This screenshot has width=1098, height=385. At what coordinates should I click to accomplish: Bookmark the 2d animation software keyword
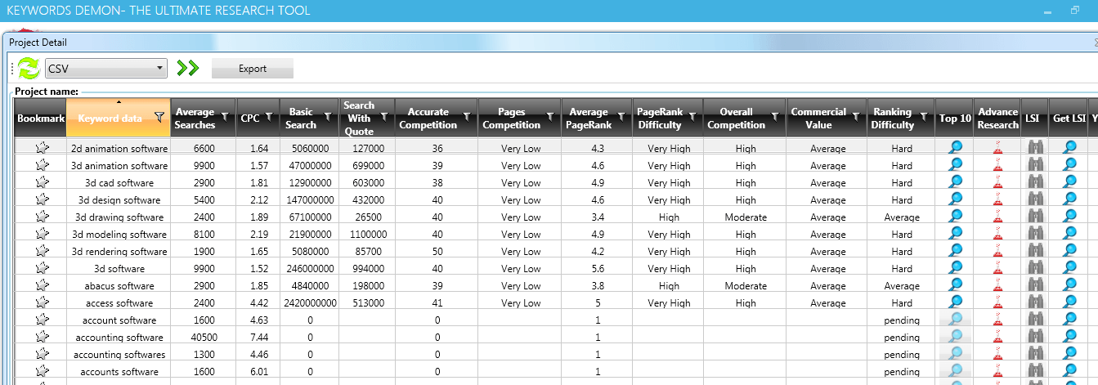click(x=41, y=148)
